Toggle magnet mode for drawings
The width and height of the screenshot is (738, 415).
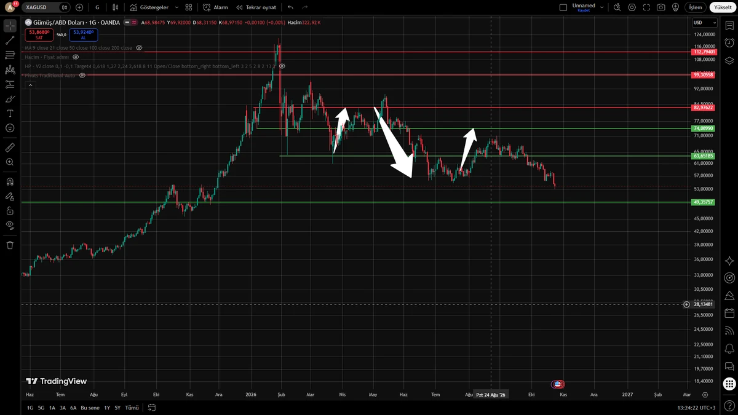(10, 182)
